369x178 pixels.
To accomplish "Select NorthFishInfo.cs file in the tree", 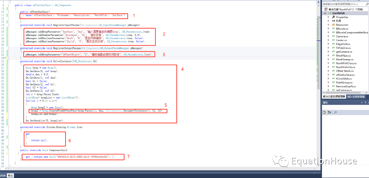I will point(345,67).
